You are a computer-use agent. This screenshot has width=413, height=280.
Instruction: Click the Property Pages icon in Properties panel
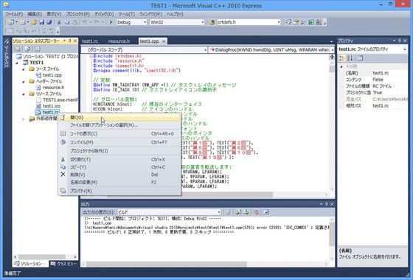tap(360, 58)
